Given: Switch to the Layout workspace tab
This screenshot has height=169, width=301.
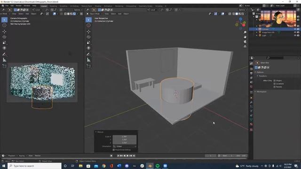Looking at the screenshot, I should (44, 6).
